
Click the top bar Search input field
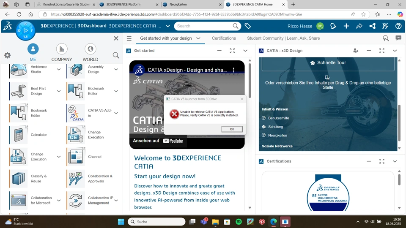[203, 26]
